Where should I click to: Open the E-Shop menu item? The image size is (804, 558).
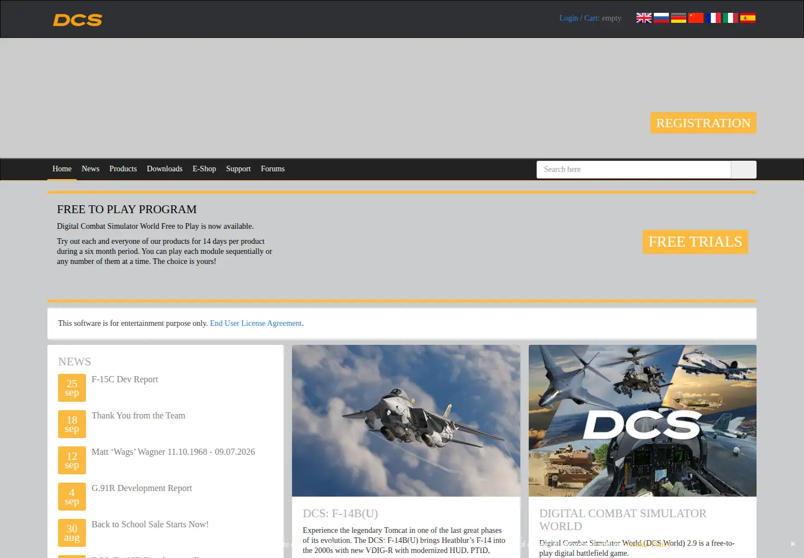(x=204, y=169)
